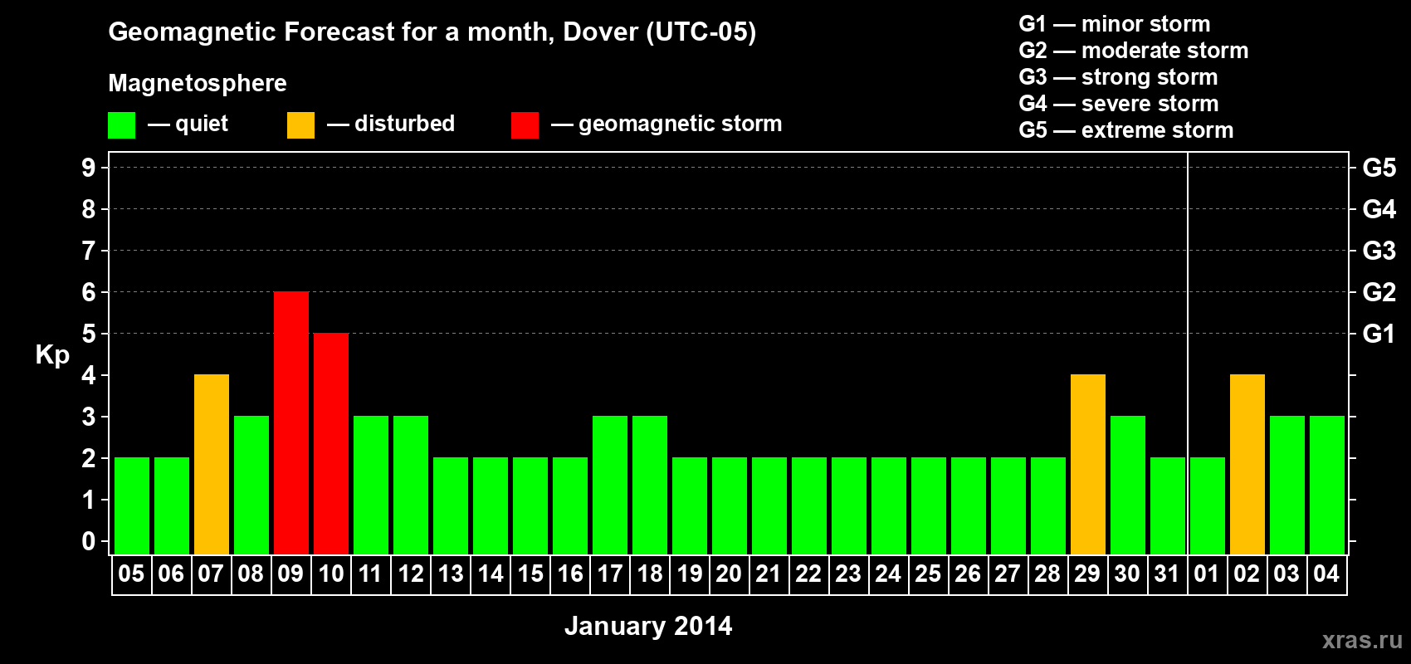Select the green bar for day 22

click(809, 505)
